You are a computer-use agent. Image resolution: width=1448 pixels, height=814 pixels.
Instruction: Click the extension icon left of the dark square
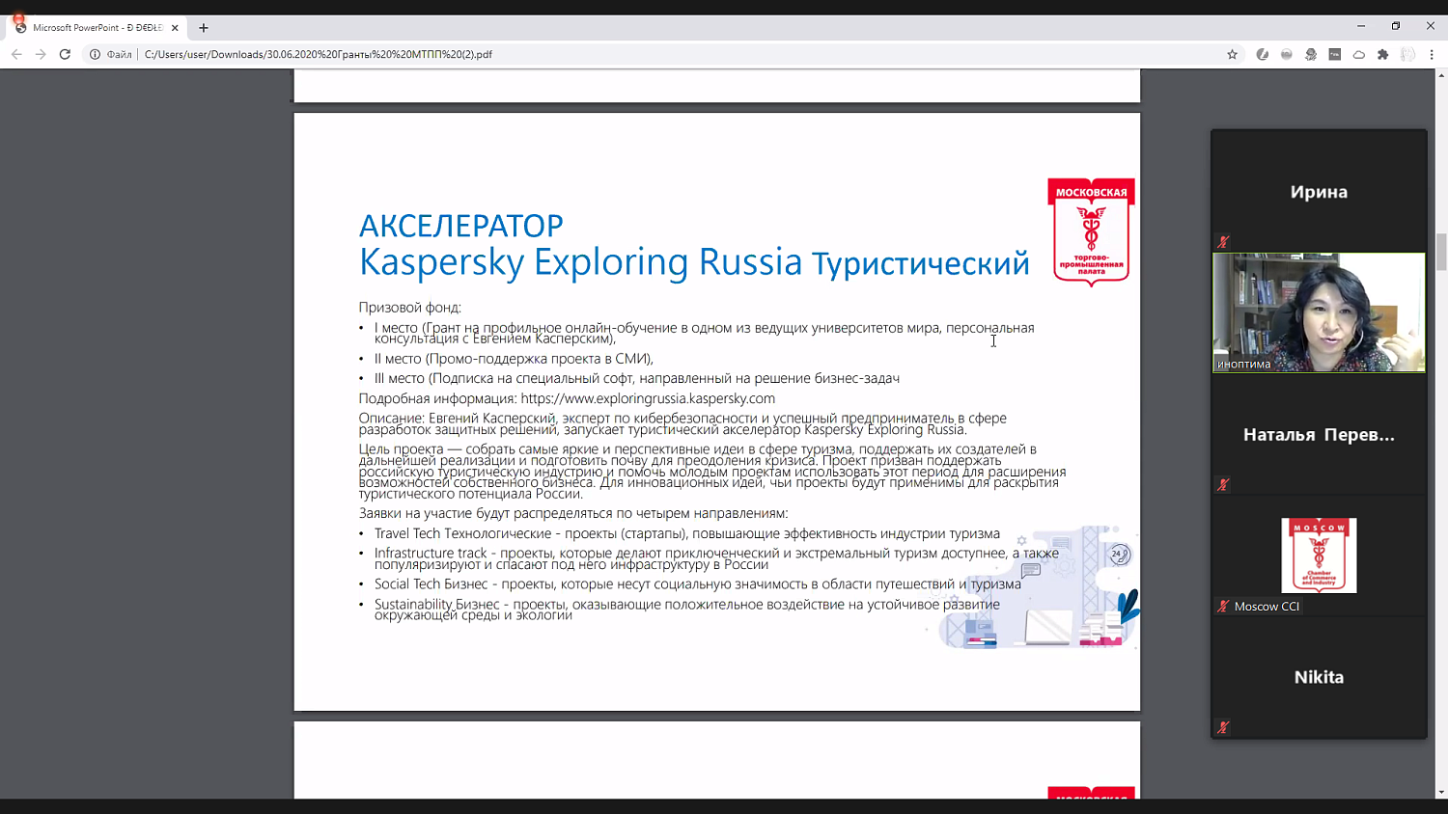click(x=1311, y=54)
